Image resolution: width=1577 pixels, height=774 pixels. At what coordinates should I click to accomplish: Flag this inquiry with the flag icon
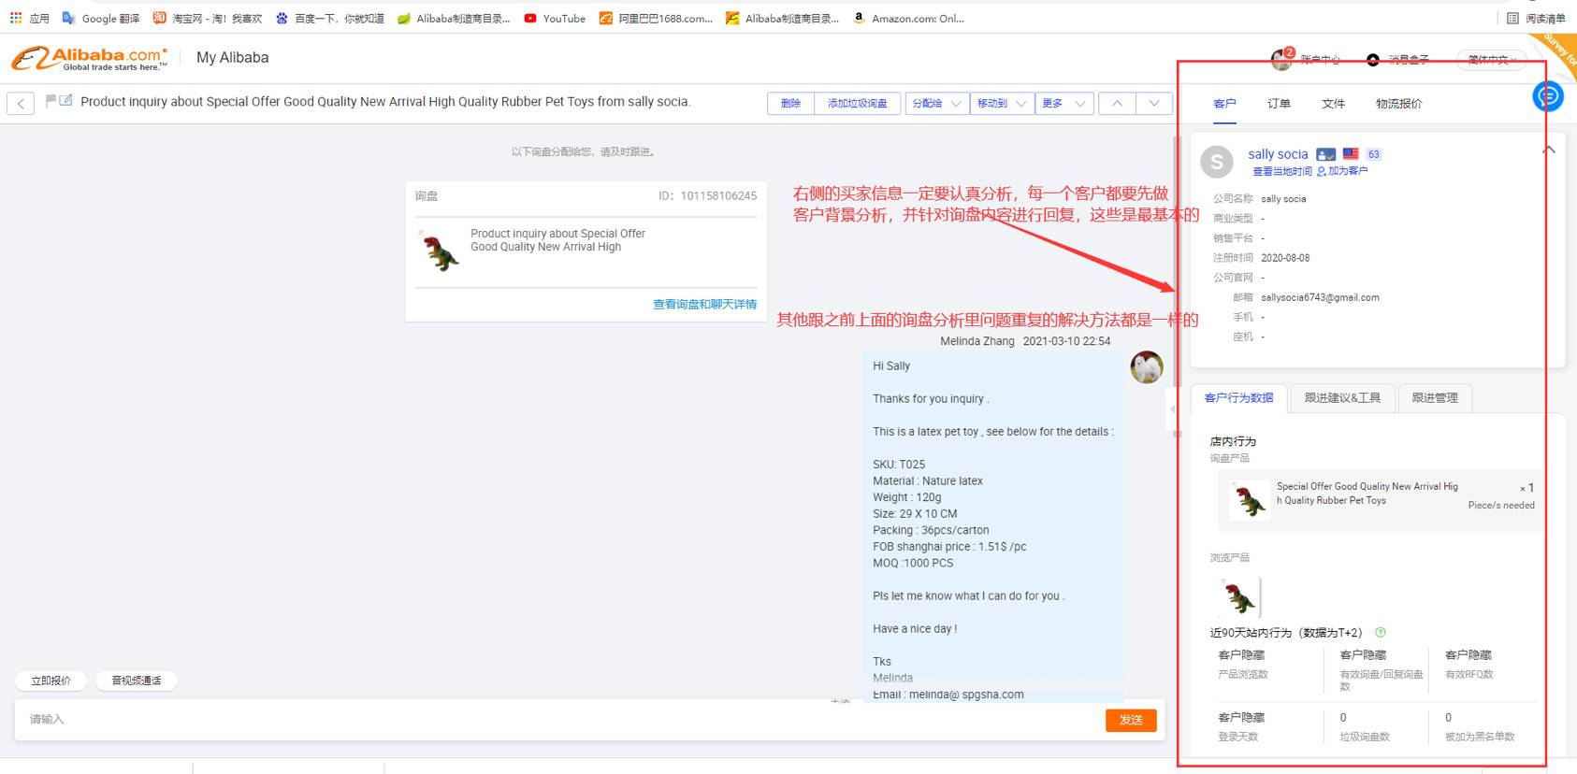pyautogui.click(x=51, y=100)
